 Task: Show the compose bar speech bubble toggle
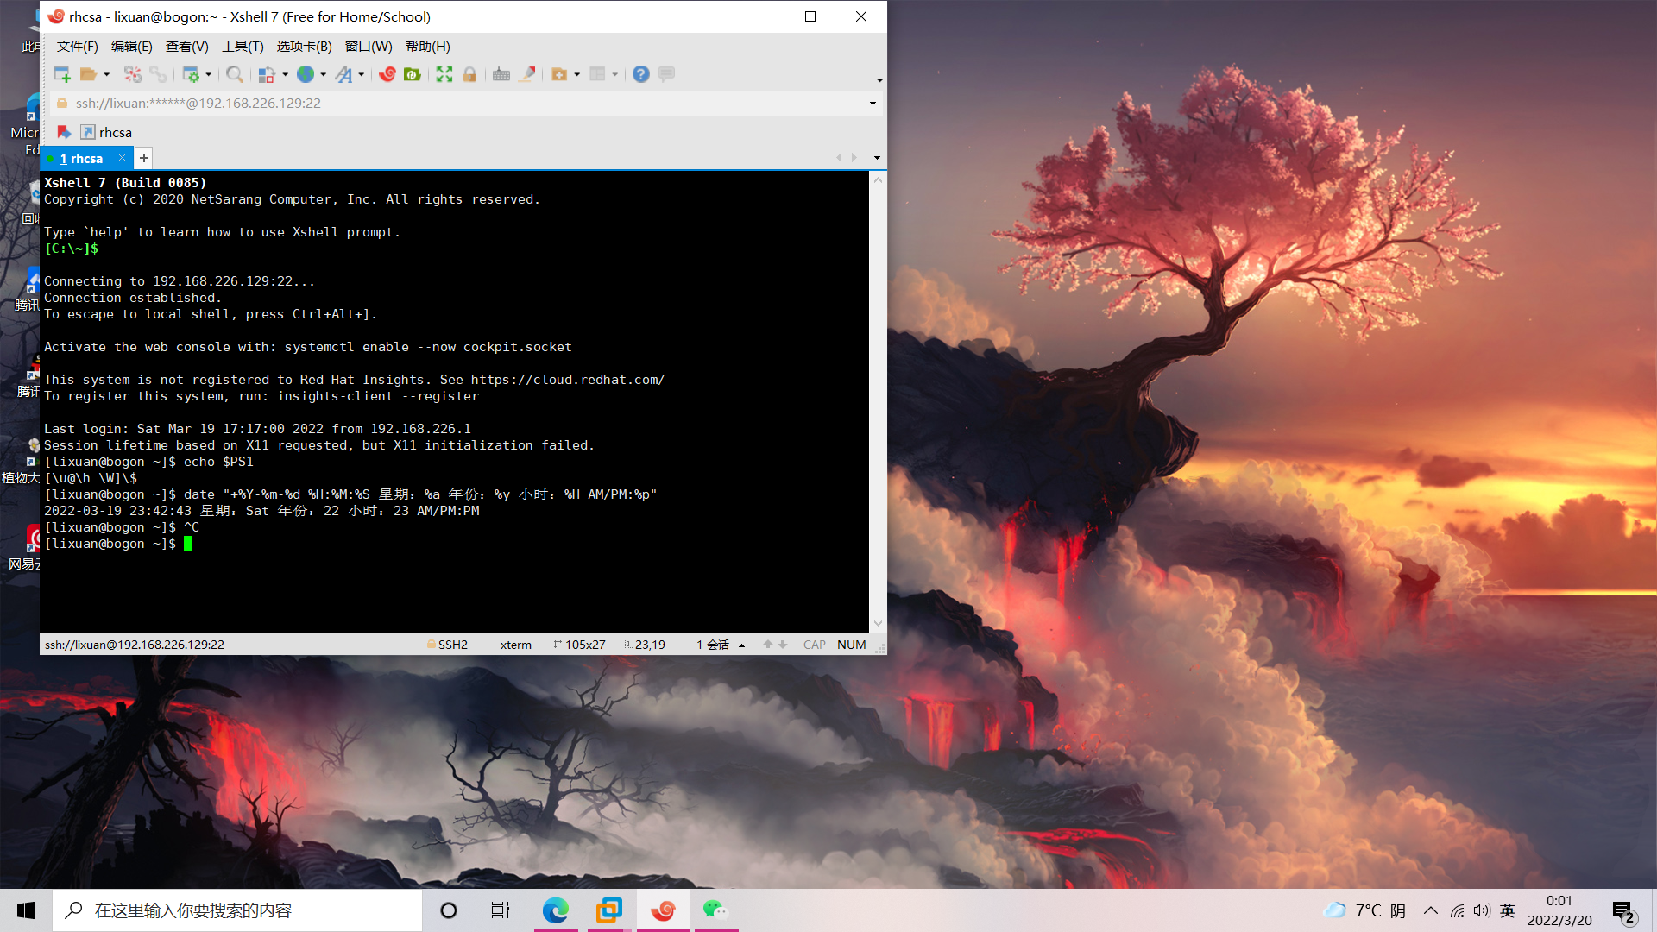coord(665,74)
